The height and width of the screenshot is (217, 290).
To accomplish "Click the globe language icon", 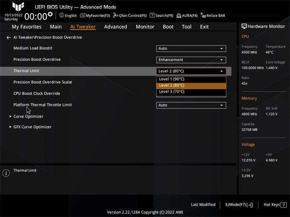I will 61,15.
